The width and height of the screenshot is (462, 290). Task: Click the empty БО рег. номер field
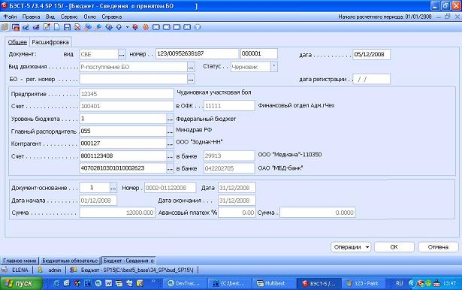134,80
